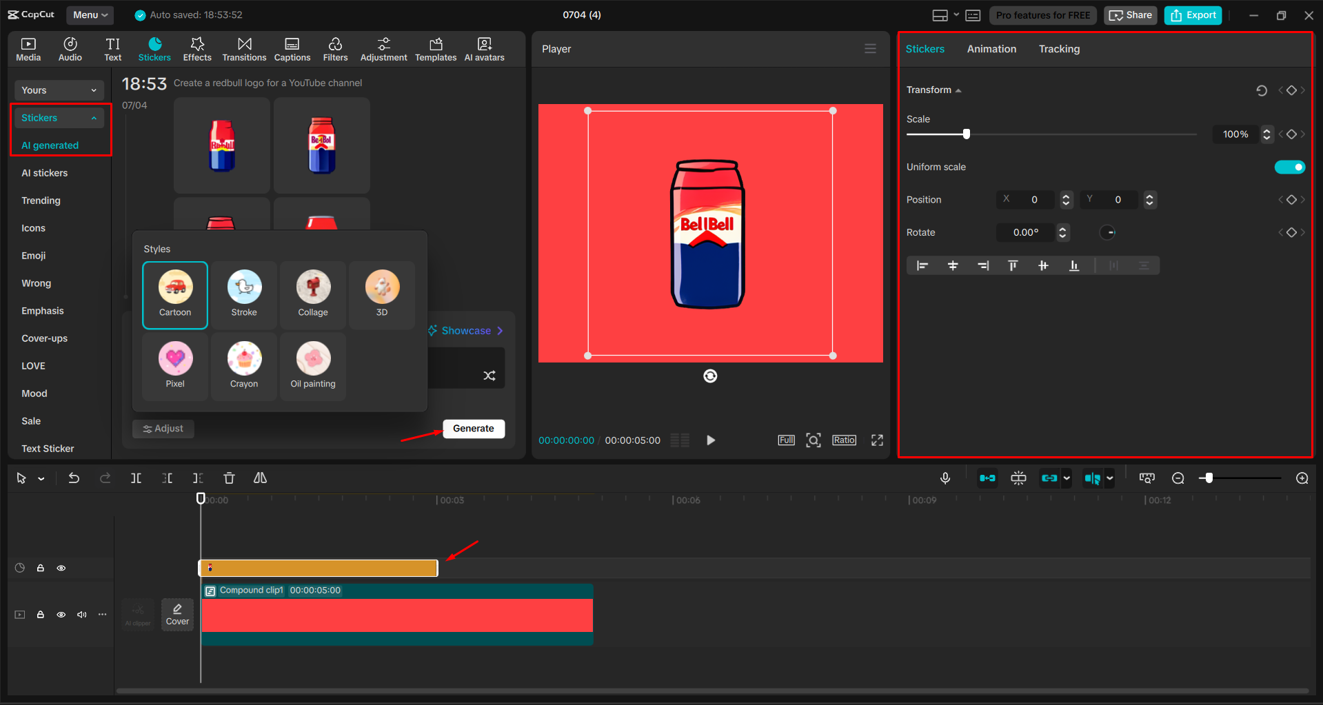Collapse the Transform section
Viewport: 1323px width, 705px height.
click(x=958, y=90)
